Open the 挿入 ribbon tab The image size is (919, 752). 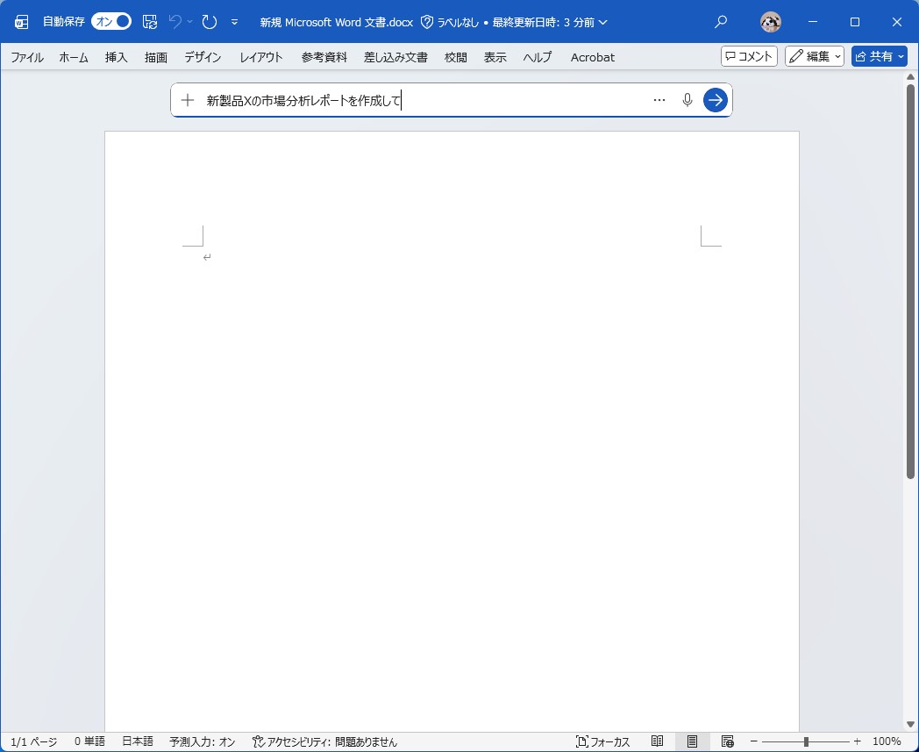[117, 57]
